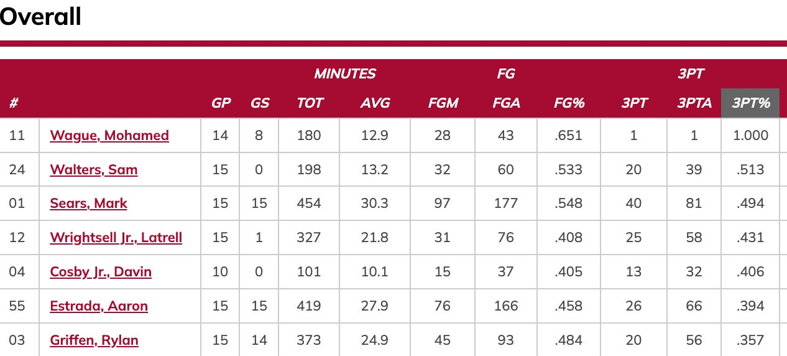Sort by 3PTA column header
Viewport: 787px width, 356px height.
point(694,103)
